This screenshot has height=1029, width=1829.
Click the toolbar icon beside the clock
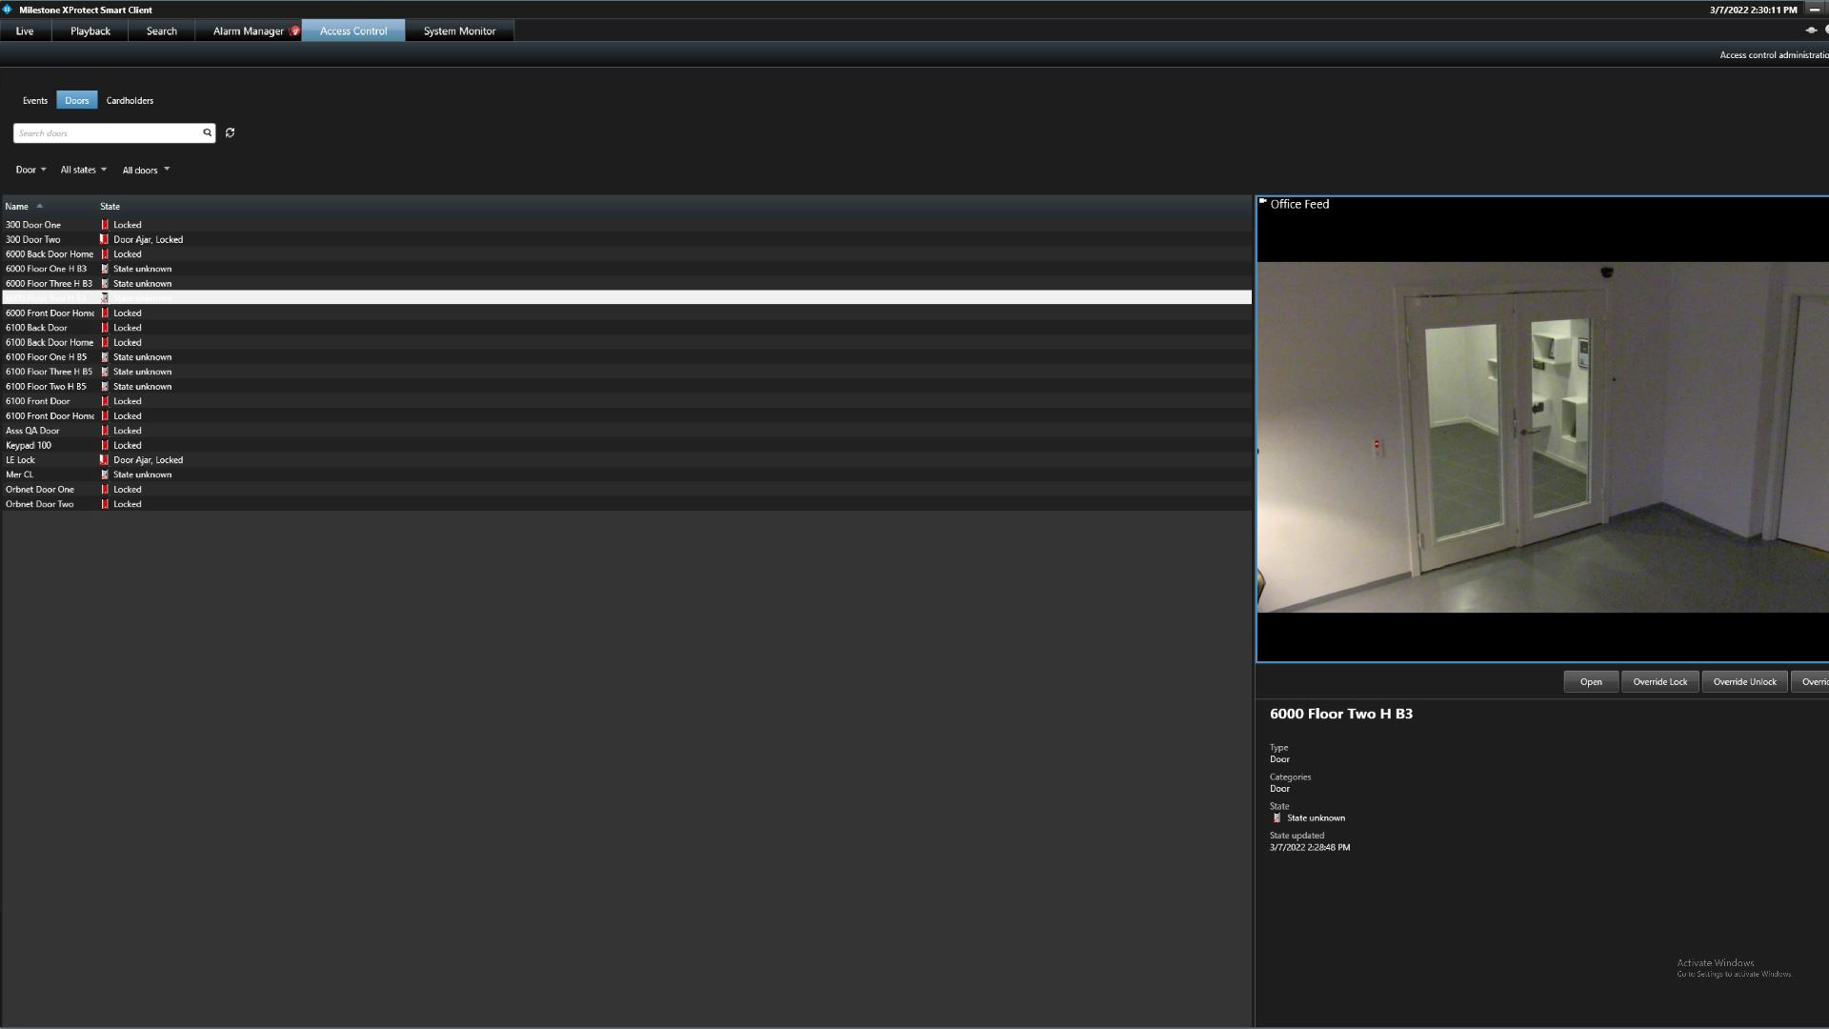coord(1811,30)
